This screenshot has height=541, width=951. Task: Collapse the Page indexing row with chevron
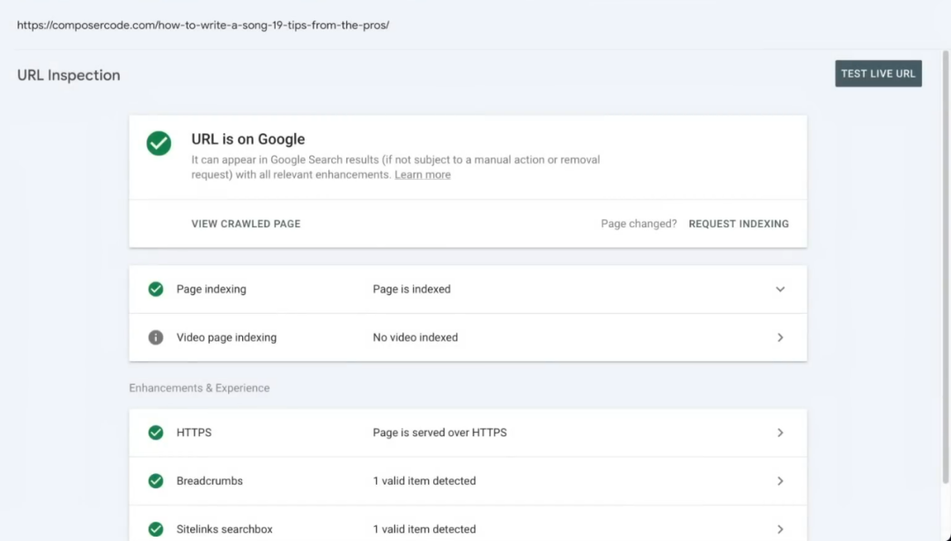click(x=780, y=289)
